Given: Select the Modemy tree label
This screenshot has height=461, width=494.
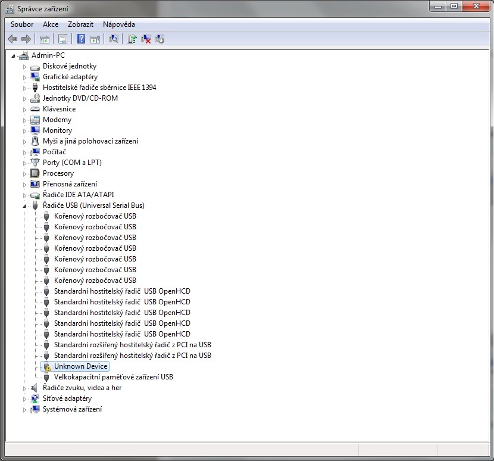Looking at the screenshot, I should pos(57,120).
